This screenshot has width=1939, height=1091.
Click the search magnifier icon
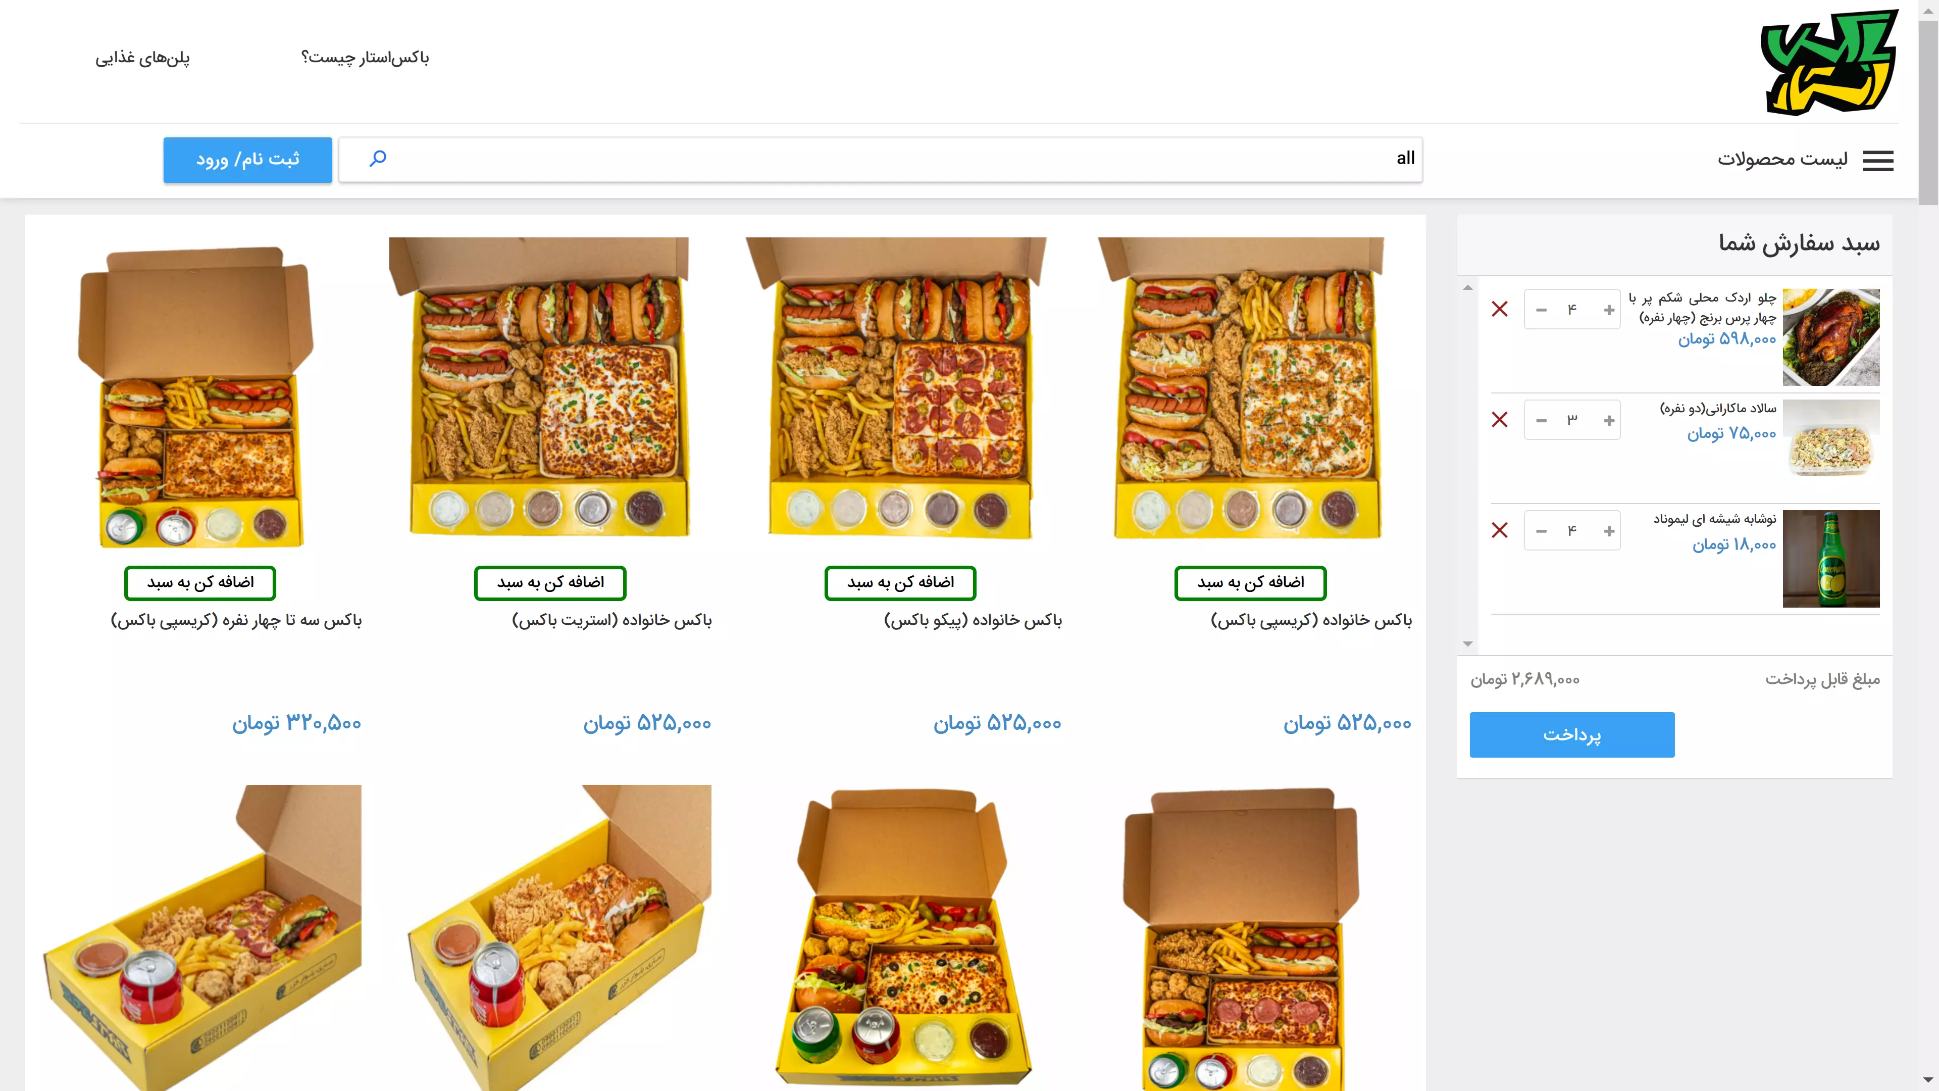pos(378,158)
